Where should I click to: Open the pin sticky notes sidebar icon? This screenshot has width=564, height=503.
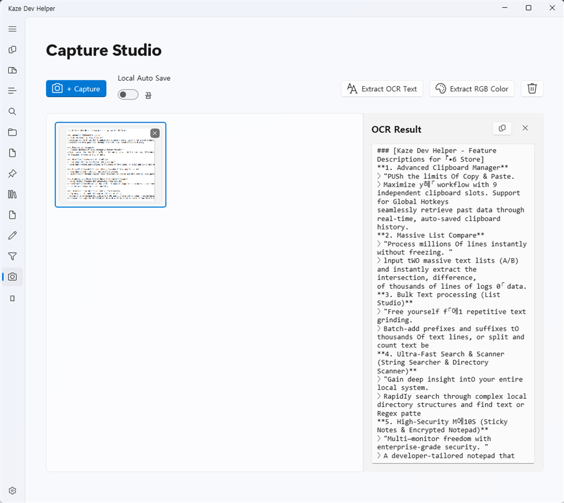[x=12, y=174]
